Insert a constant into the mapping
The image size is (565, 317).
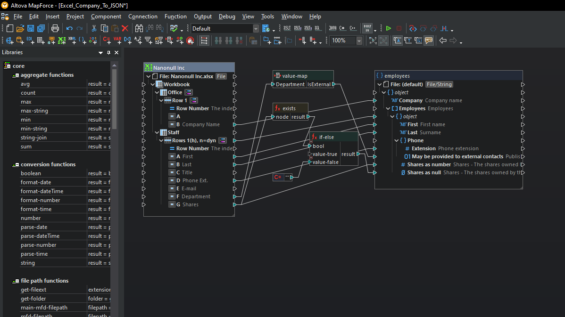coord(107,41)
